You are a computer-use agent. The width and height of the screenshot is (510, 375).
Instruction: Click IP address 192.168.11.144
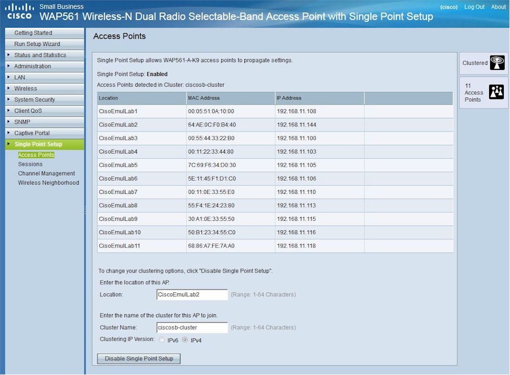click(x=296, y=124)
